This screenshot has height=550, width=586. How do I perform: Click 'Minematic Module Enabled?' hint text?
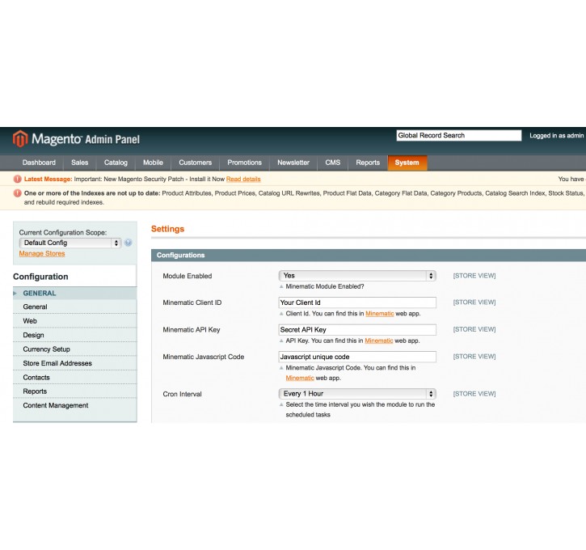pyautogui.click(x=325, y=286)
